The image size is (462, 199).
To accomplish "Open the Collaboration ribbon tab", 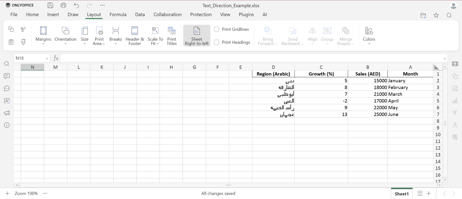I will tap(168, 14).
